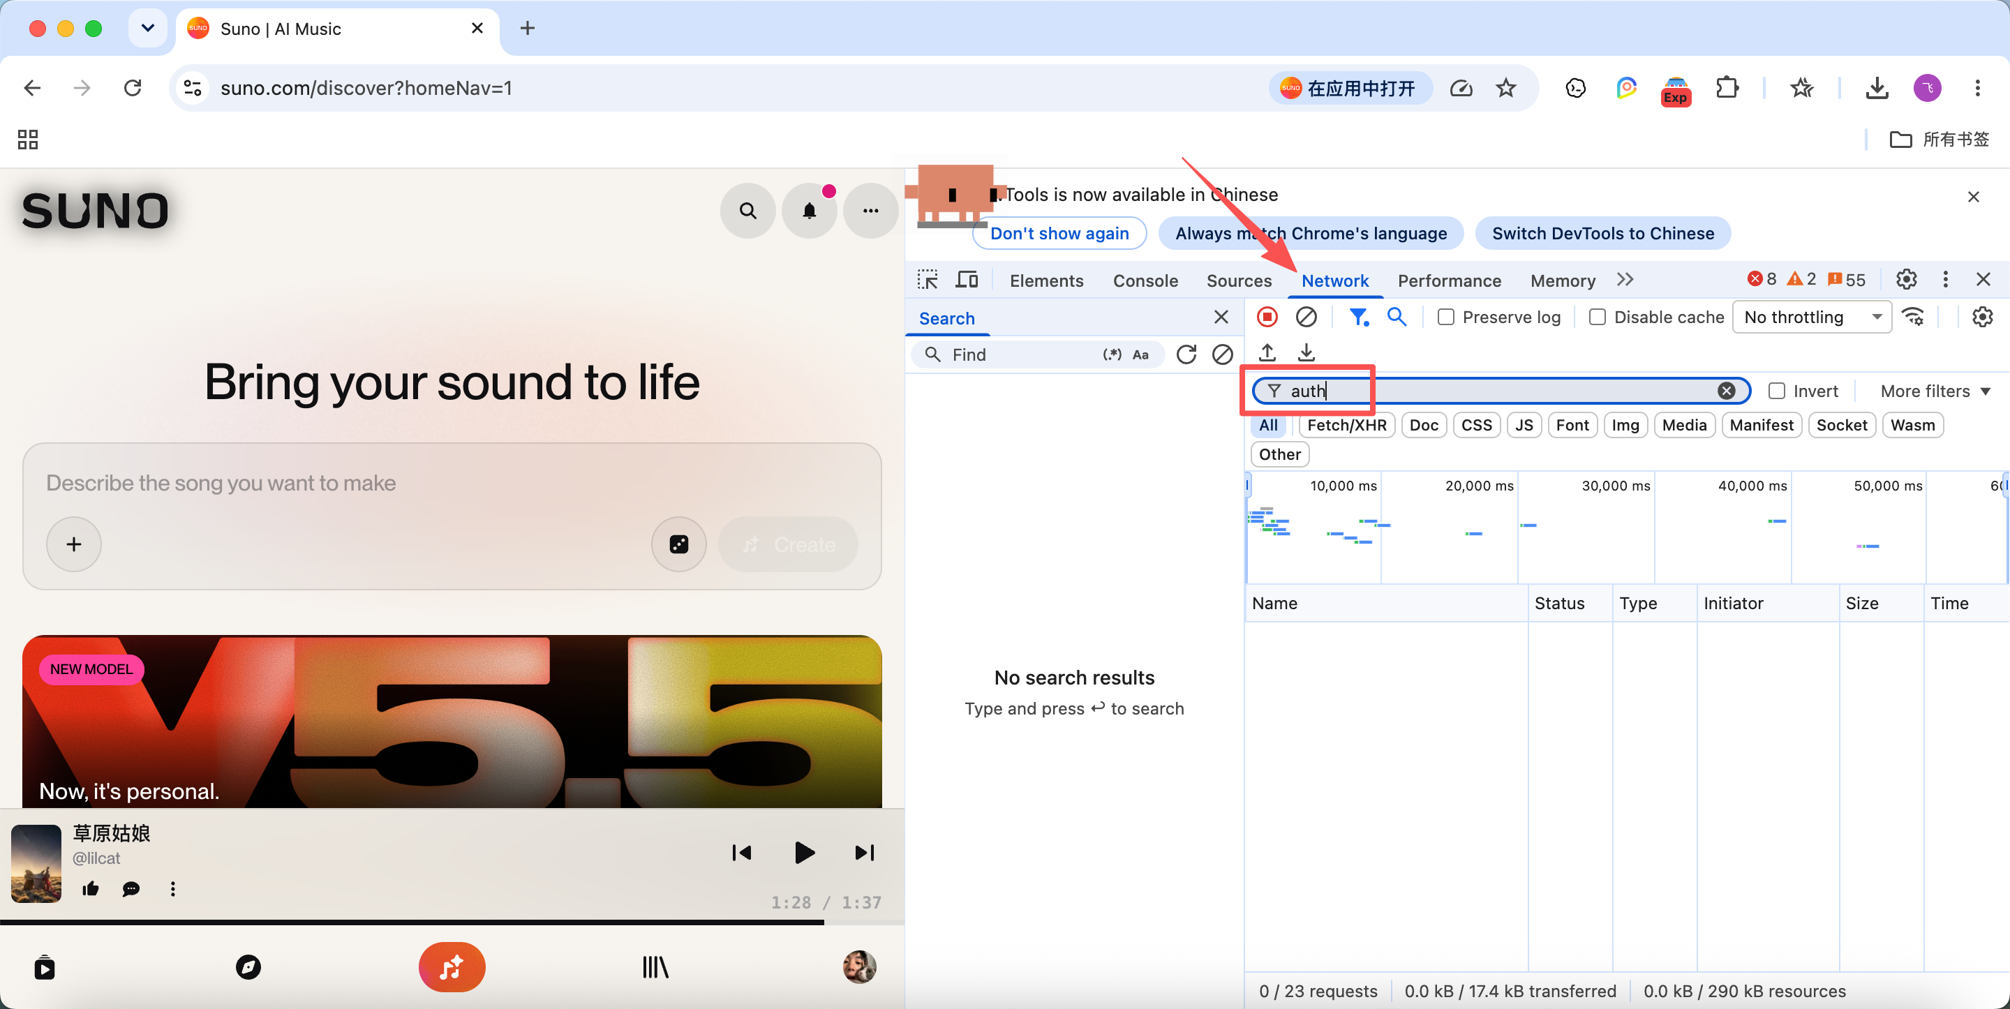The height and width of the screenshot is (1009, 2010).
Task: Select the DevTools element inspector icon
Action: coord(928,279)
